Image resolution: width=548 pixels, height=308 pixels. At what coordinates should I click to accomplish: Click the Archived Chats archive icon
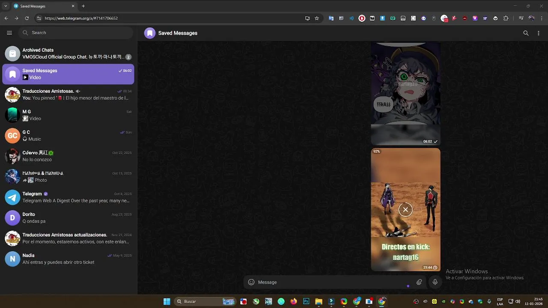(x=12, y=53)
